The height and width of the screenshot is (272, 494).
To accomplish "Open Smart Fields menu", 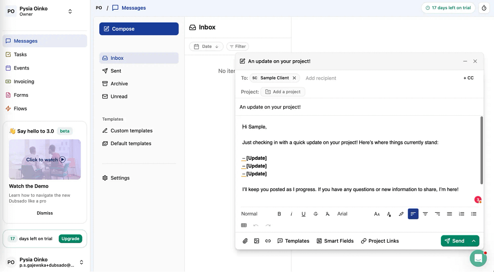I will tap(335, 241).
